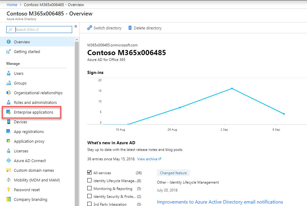Screen dimensions: 307x206
Task: Select Enterprise applications in the menu
Action: [37, 112]
